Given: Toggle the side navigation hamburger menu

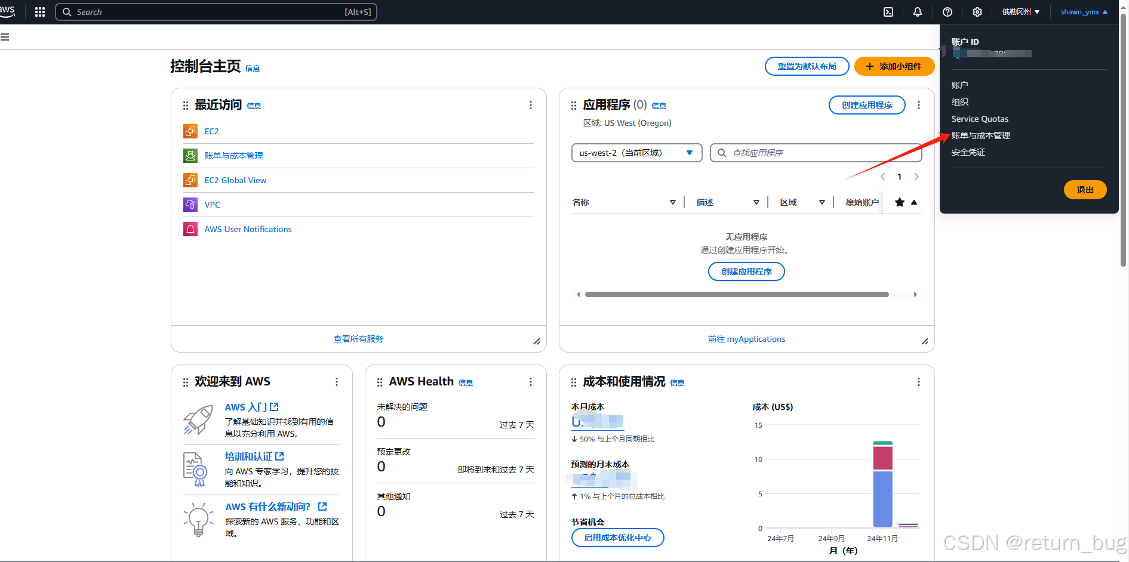Looking at the screenshot, I should click(5, 37).
